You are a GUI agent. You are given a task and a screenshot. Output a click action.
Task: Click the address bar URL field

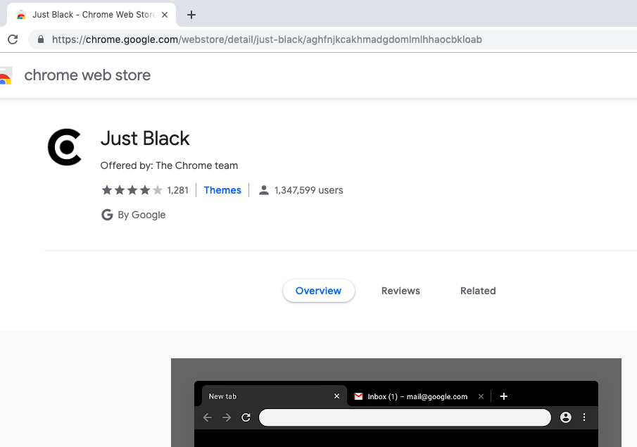click(267, 39)
